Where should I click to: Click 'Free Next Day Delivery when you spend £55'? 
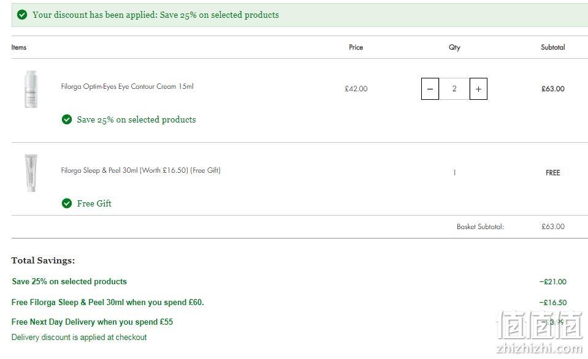tap(92, 322)
